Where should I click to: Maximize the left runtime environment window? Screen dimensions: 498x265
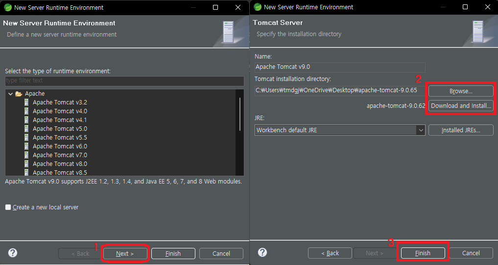pos(215,7)
